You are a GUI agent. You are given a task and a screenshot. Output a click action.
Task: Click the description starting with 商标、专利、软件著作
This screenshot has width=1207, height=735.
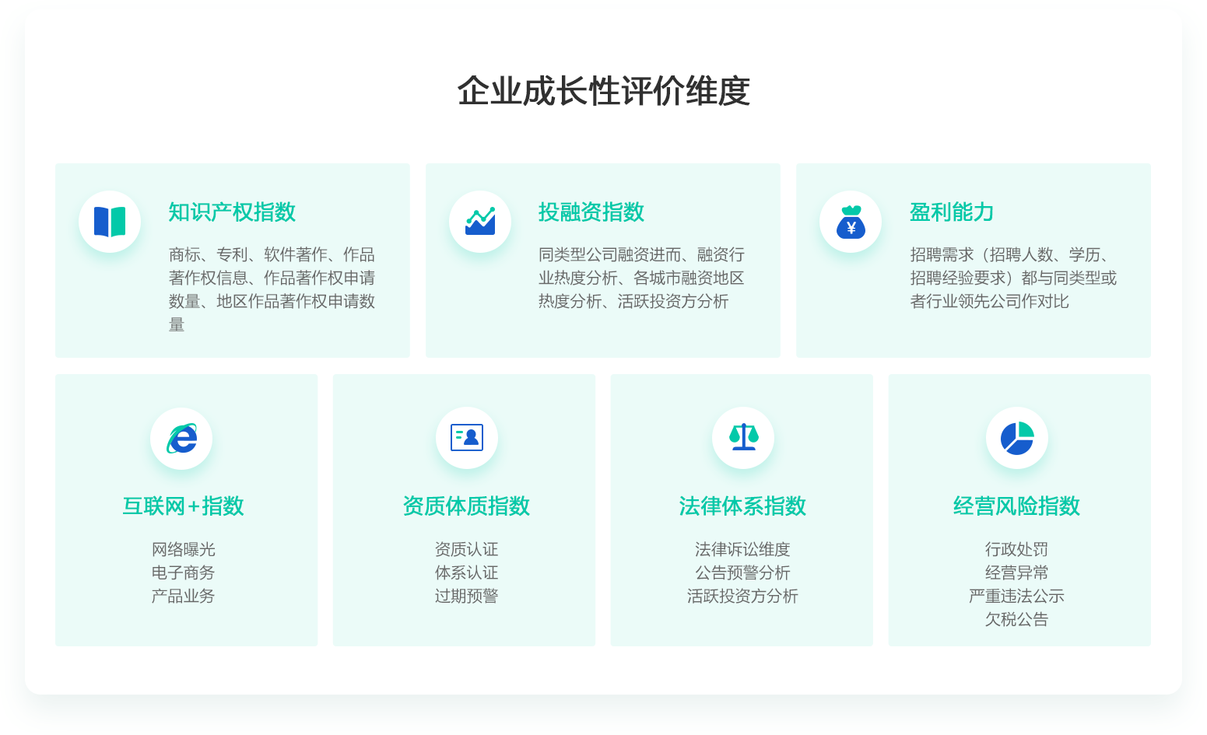[x=272, y=289]
